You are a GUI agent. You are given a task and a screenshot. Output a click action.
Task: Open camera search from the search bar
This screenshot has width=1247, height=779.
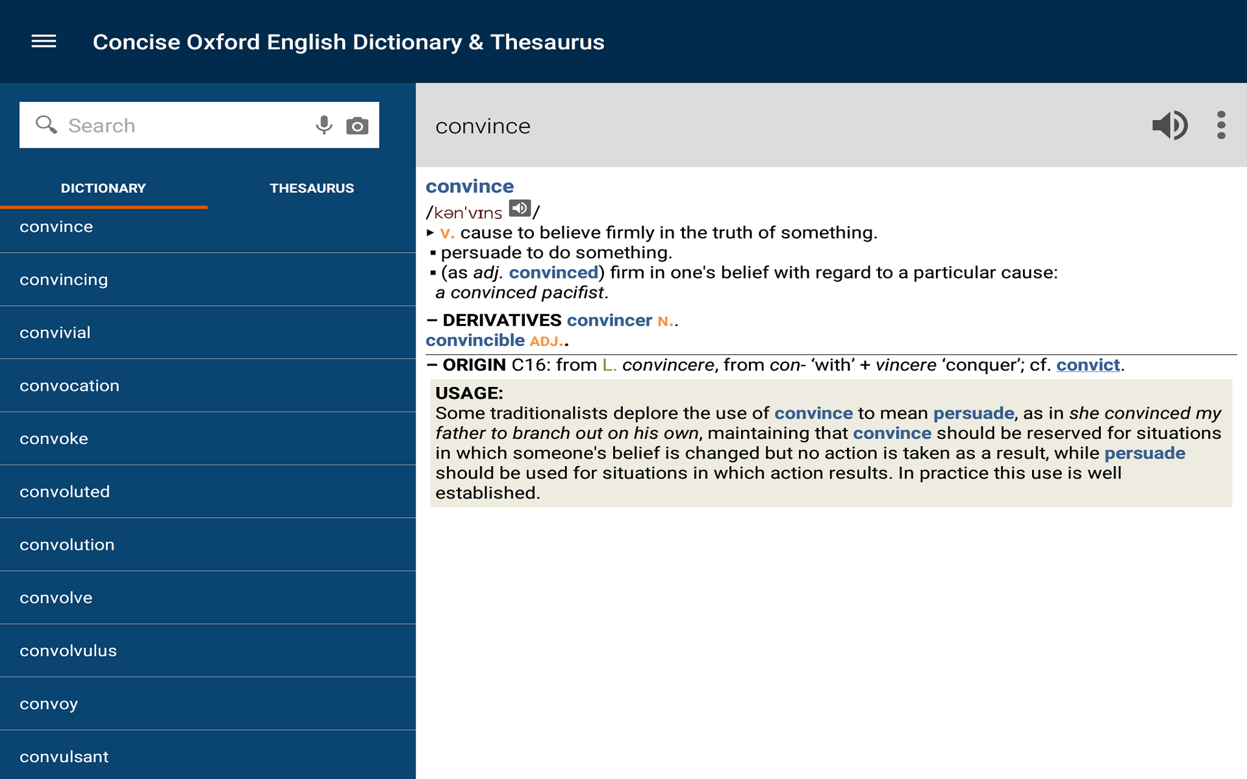point(357,125)
